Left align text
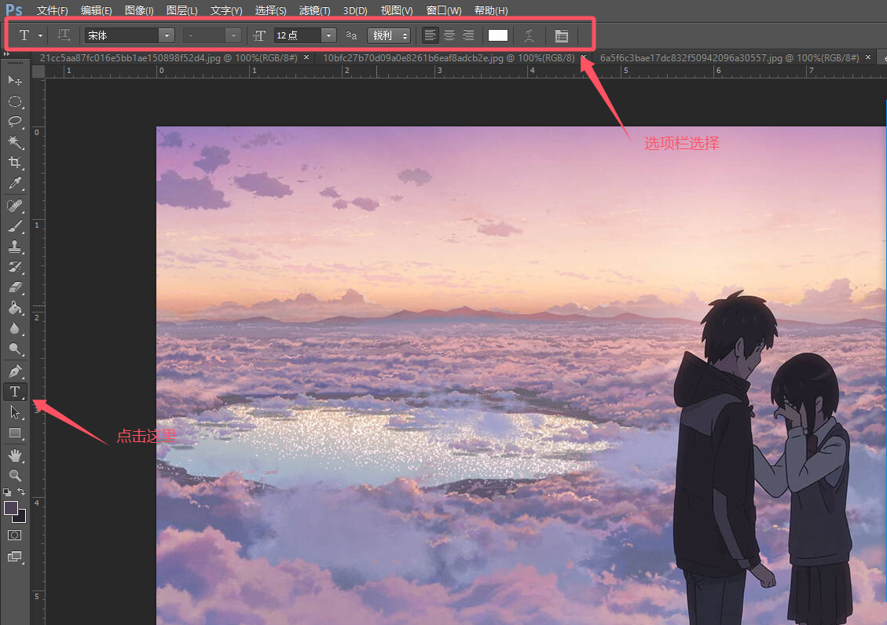887x625 pixels. [x=430, y=35]
